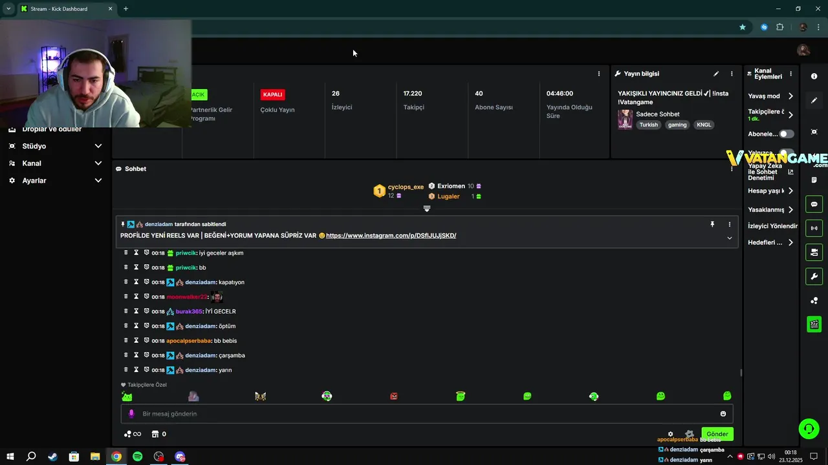Click username burak365 in chat
This screenshot has height=465, width=828.
pos(189,311)
